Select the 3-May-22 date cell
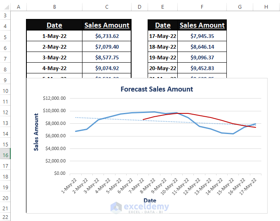This screenshot has width=280, height=221. [54, 58]
